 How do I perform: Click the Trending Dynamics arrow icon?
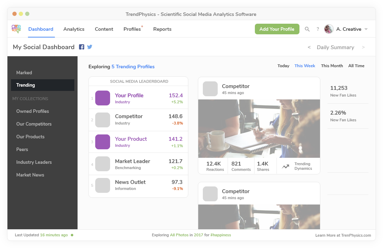(x=286, y=167)
